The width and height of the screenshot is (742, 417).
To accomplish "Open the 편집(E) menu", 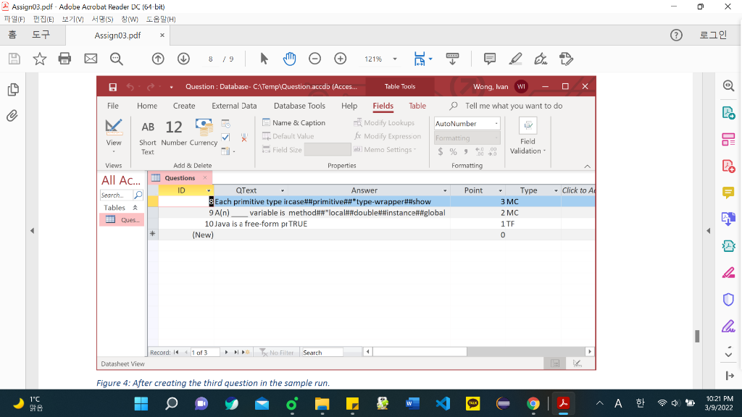I will (43, 19).
